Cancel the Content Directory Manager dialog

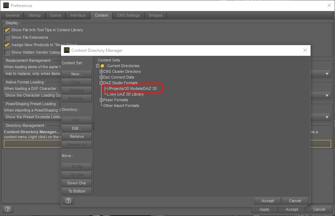tap(295, 201)
